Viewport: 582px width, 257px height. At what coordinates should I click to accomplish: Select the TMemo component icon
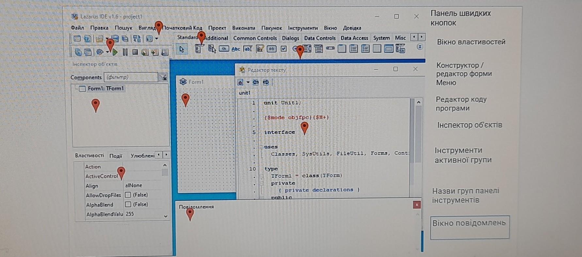tap(260, 49)
